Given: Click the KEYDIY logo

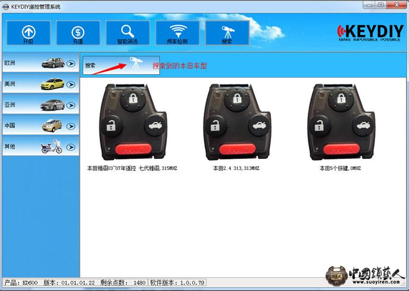Looking at the screenshot, I should pyautogui.click(x=370, y=33).
